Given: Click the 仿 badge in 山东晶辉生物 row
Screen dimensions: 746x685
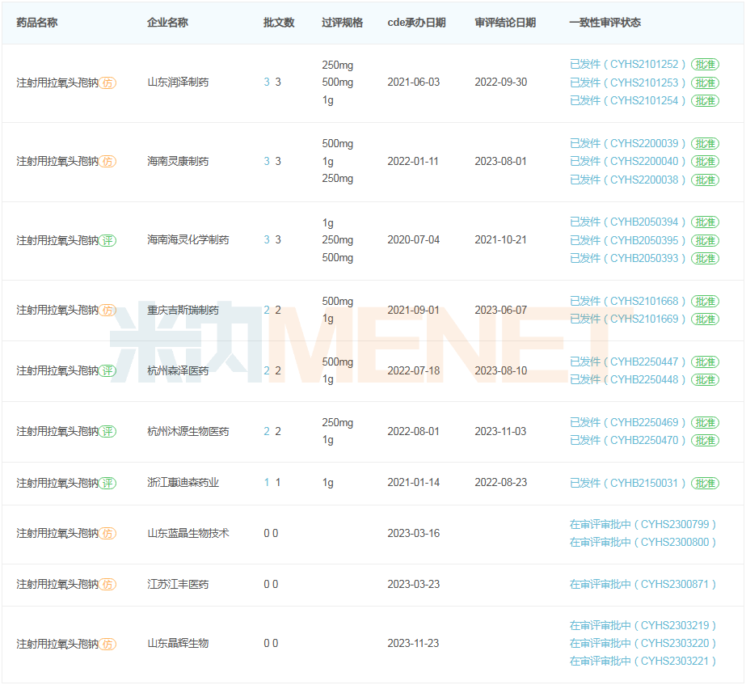Looking at the screenshot, I should [107, 644].
